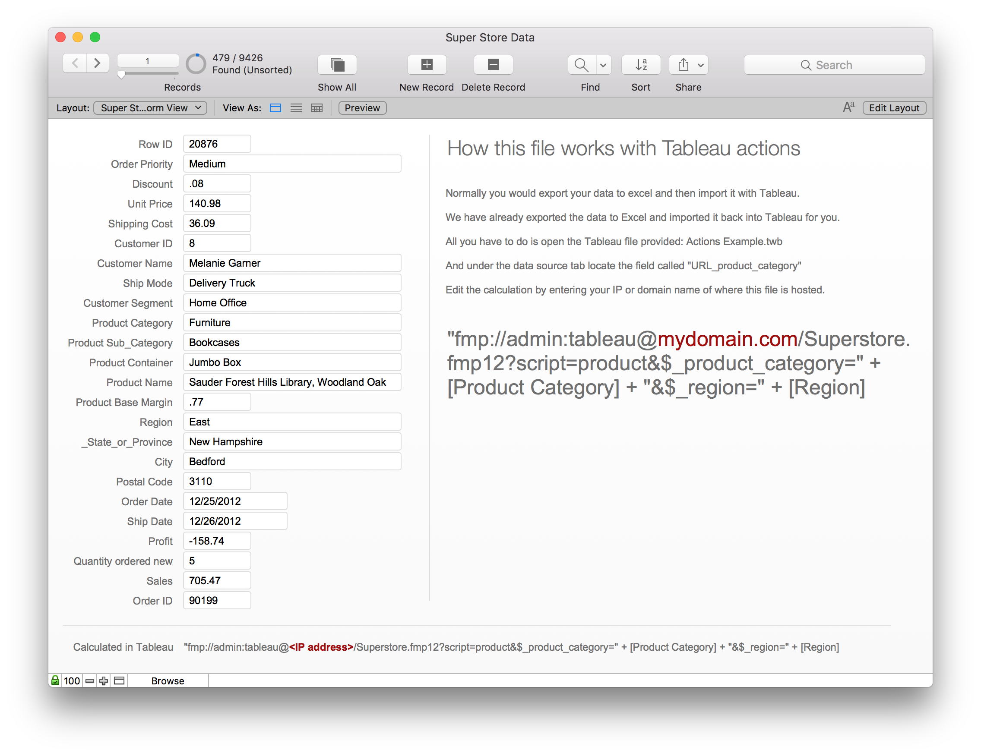Screen dimensions: 981x756
Task: Expand the Share dropdown arrow
Action: (700, 65)
